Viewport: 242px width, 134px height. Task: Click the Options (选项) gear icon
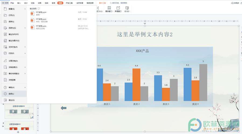pos(5,94)
